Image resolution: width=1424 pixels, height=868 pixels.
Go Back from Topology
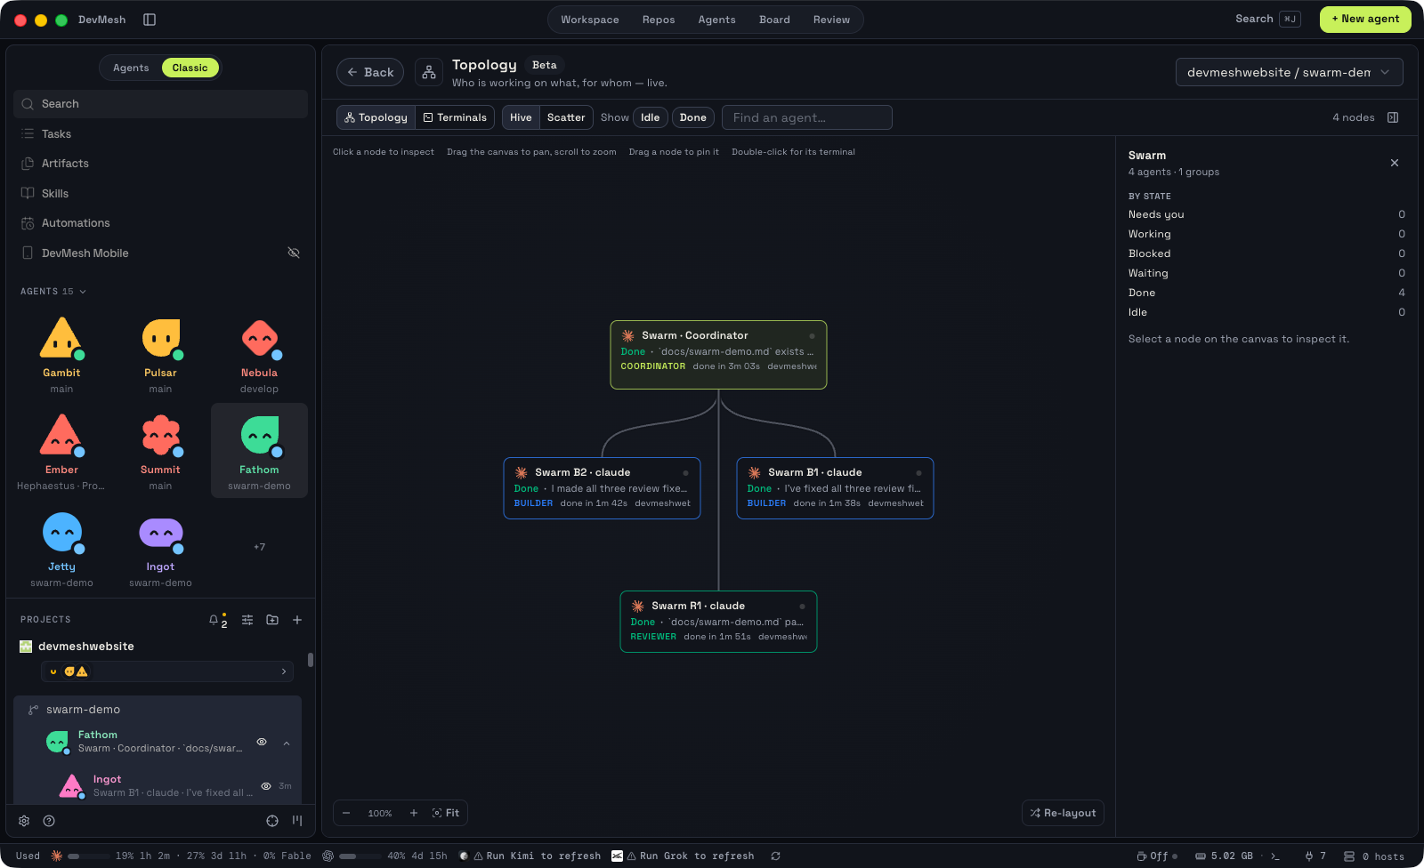coord(370,72)
